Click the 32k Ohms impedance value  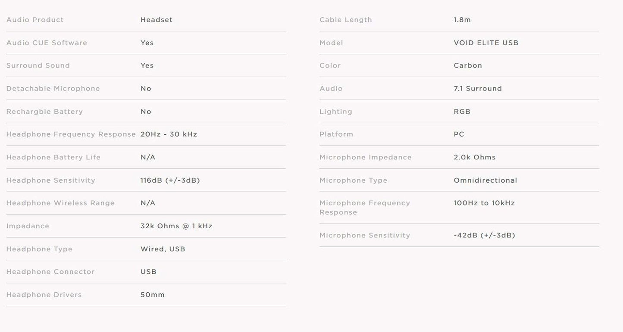176,226
